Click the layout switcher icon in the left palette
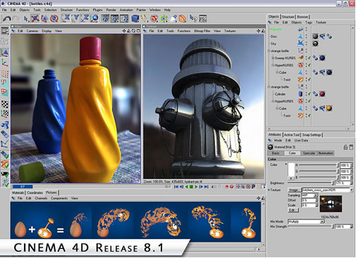The height and width of the screenshot is (258, 356). click(x=5, y=31)
